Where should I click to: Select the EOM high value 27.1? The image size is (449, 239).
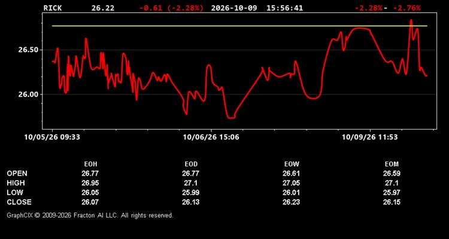tap(392, 183)
